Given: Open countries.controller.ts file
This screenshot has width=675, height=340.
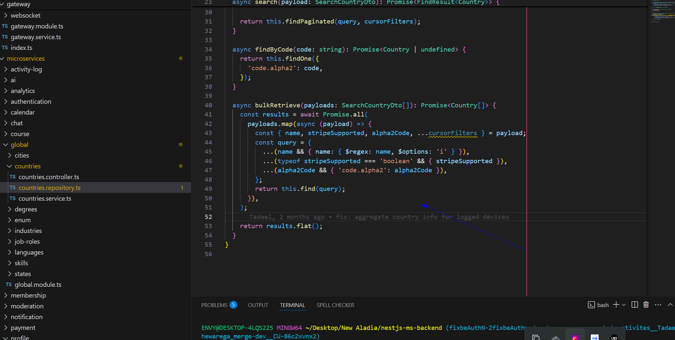Looking at the screenshot, I should pyautogui.click(x=49, y=177).
